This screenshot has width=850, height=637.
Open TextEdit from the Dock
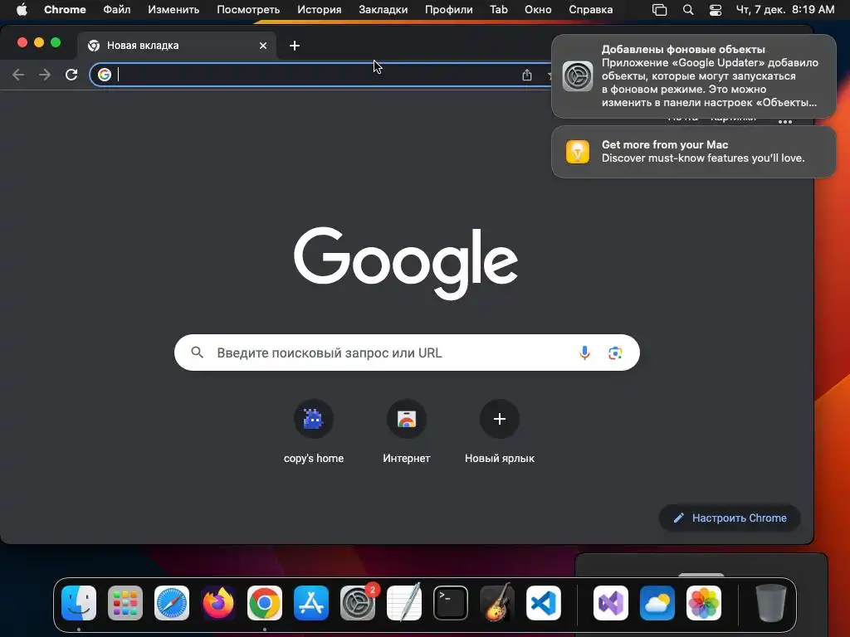coord(404,603)
